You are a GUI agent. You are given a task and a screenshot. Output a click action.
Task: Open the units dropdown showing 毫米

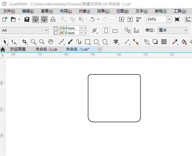point(173,30)
